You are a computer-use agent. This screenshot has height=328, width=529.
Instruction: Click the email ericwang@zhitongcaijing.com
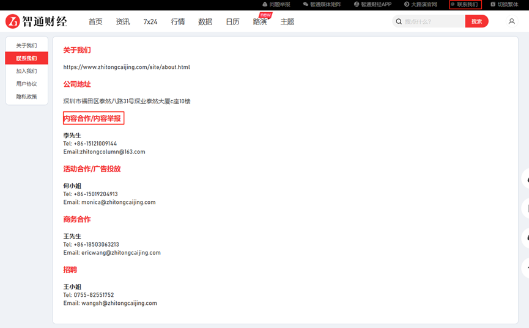coord(120,252)
